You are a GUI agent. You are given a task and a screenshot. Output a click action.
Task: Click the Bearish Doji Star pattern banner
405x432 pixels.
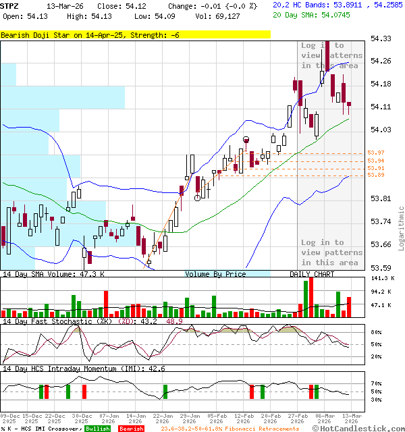[x=135, y=34]
